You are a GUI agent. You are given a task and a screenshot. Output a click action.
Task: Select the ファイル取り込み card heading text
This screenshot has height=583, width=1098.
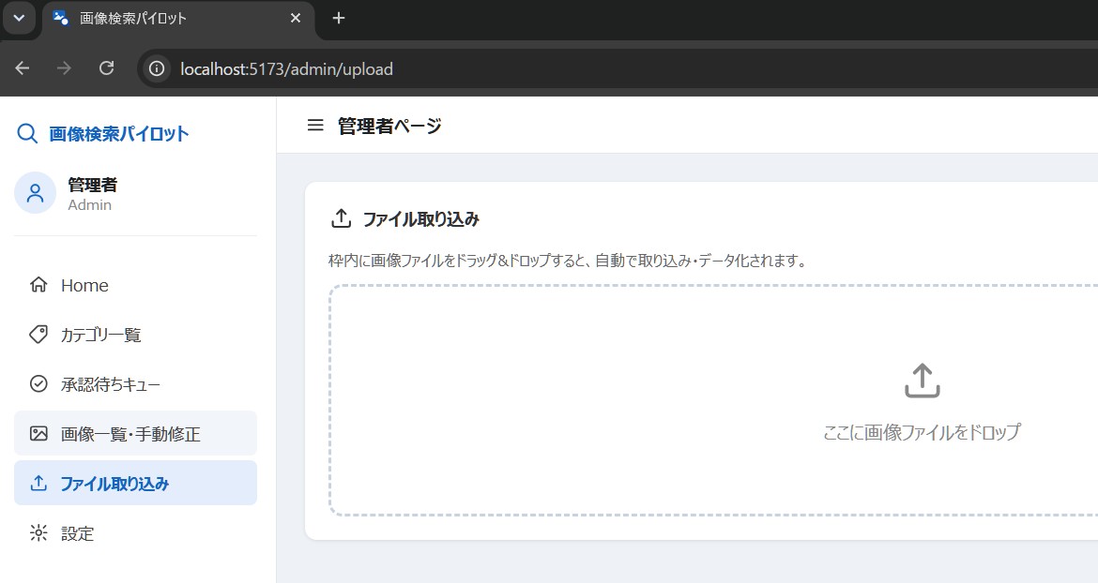point(420,218)
